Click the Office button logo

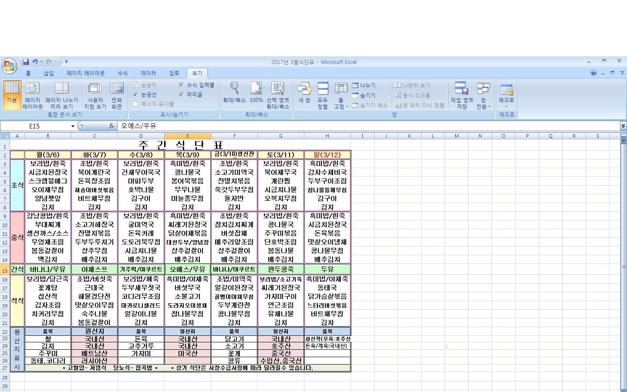coord(9,66)
